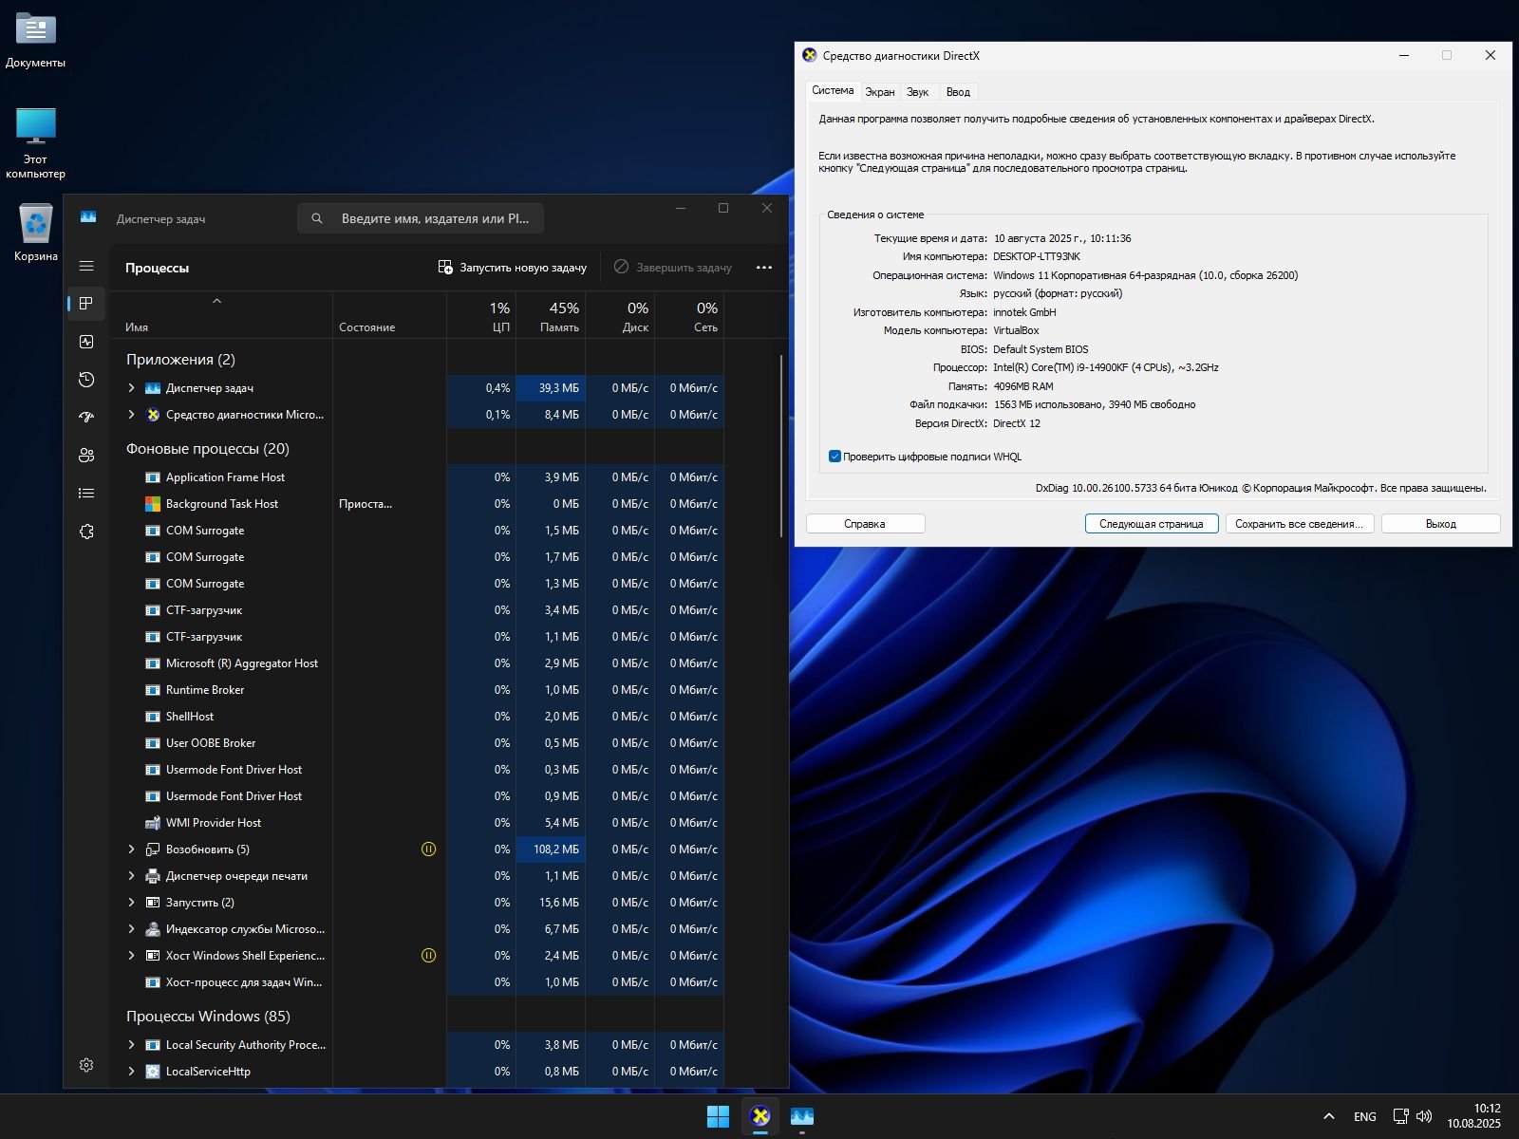Open App history icon in sidebar
Image resolution: width=1519 pixels, height=1139 pixels.
(x=86, y=380)
